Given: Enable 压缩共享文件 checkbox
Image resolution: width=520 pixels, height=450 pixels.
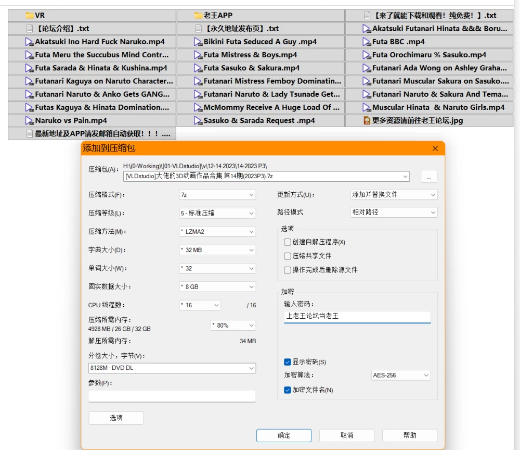Looking at the screenshot, I should (288, 256).
